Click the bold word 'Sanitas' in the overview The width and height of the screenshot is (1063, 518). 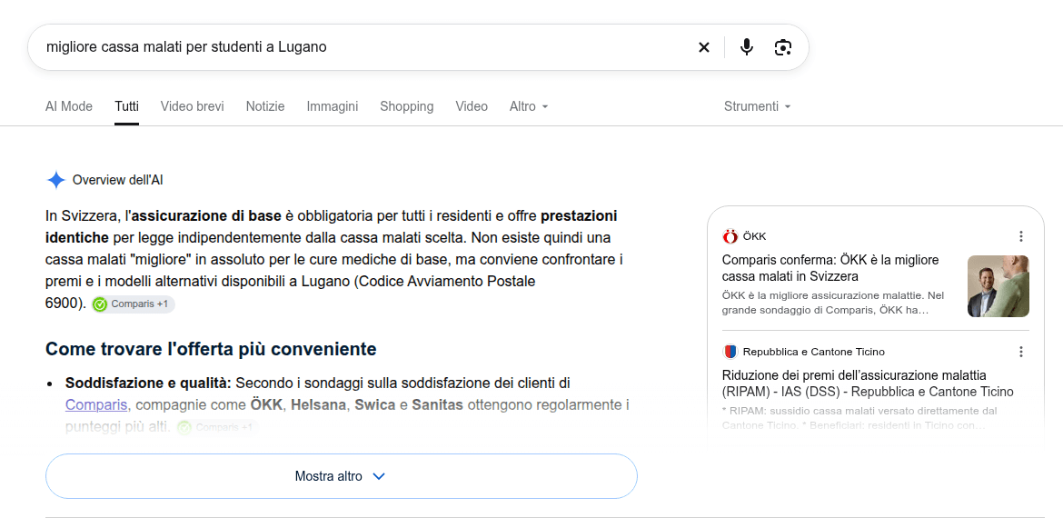coord(437,405)
